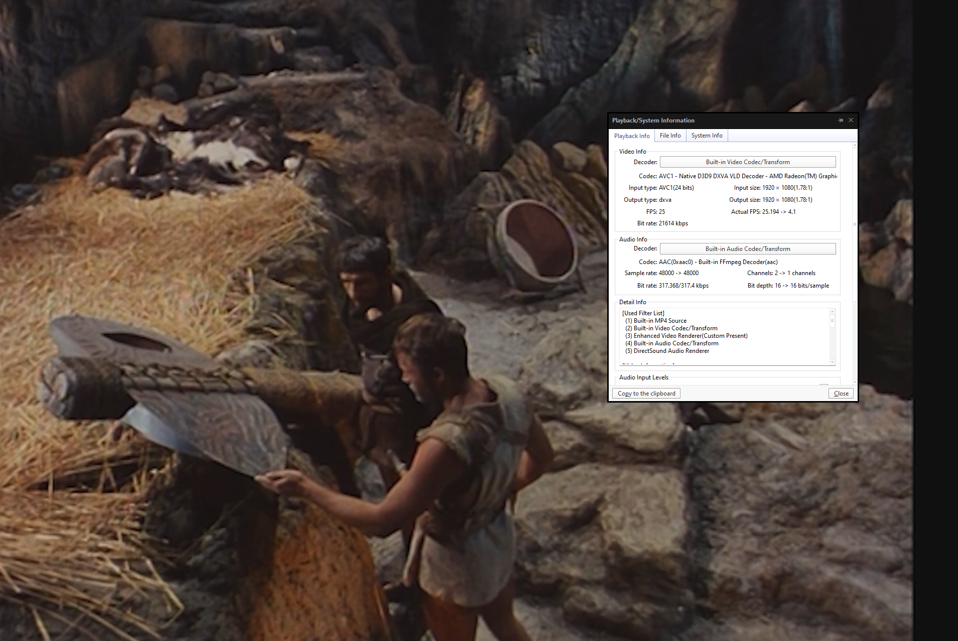
Task: Click the Channels value '2 -> 1 channels'
Action: coord(795,273)
